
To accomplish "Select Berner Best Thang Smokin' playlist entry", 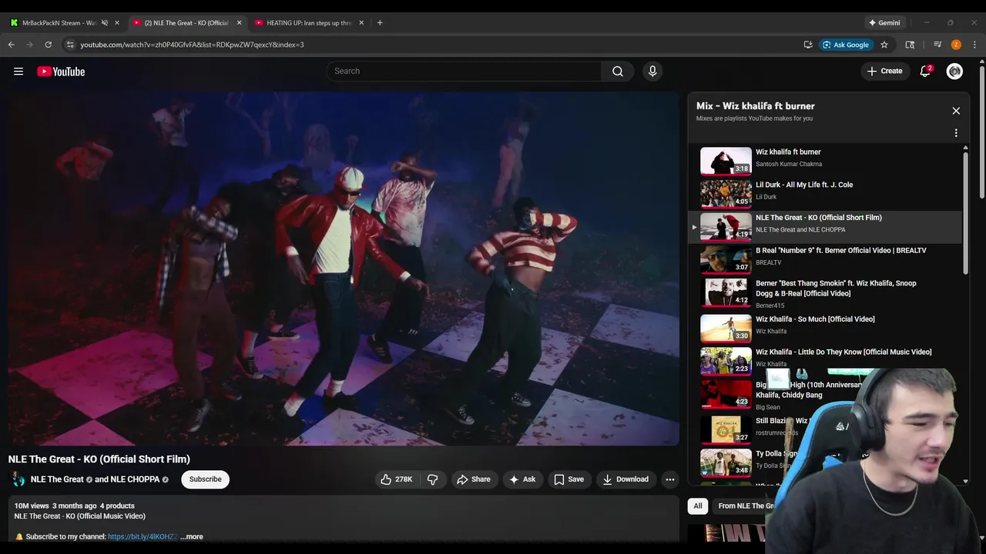I will 824,293.
